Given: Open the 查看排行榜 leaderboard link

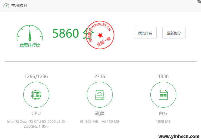Looking at the screenshot, I should pyautogui.click(x=30, y=45).
